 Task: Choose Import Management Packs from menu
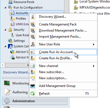click(x=60, y=37)
